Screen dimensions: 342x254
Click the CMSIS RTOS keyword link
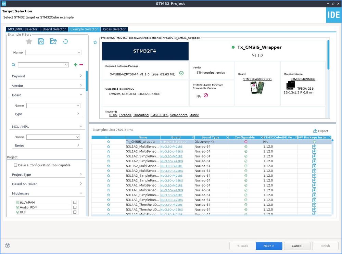tap(159, 115)
